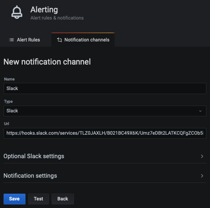210x208 pixels.
Task: Go Back from the channel form
Action: (x=63, y=199)
